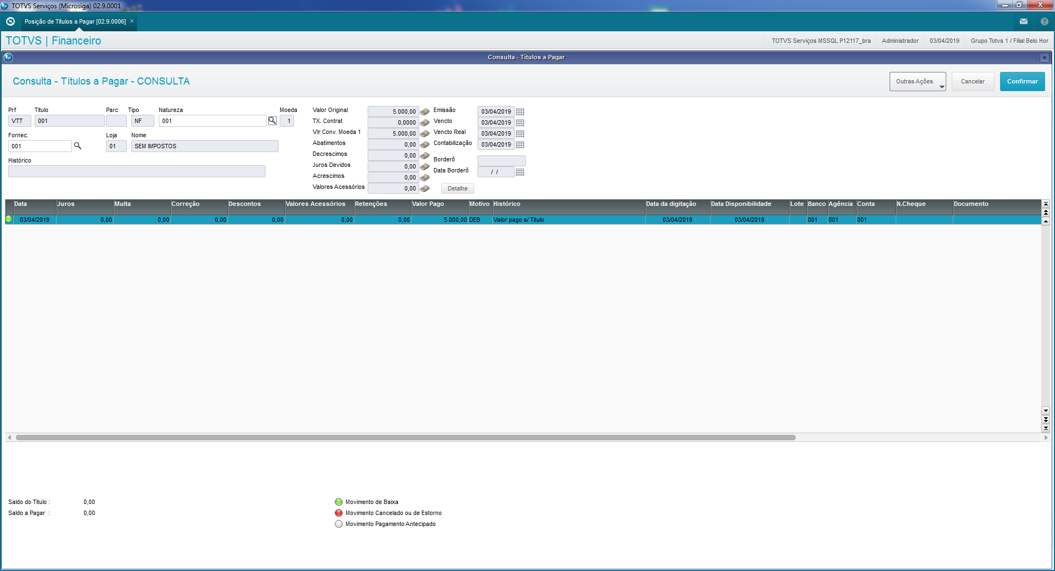Click the Confirmar button

click(1022, 81)
